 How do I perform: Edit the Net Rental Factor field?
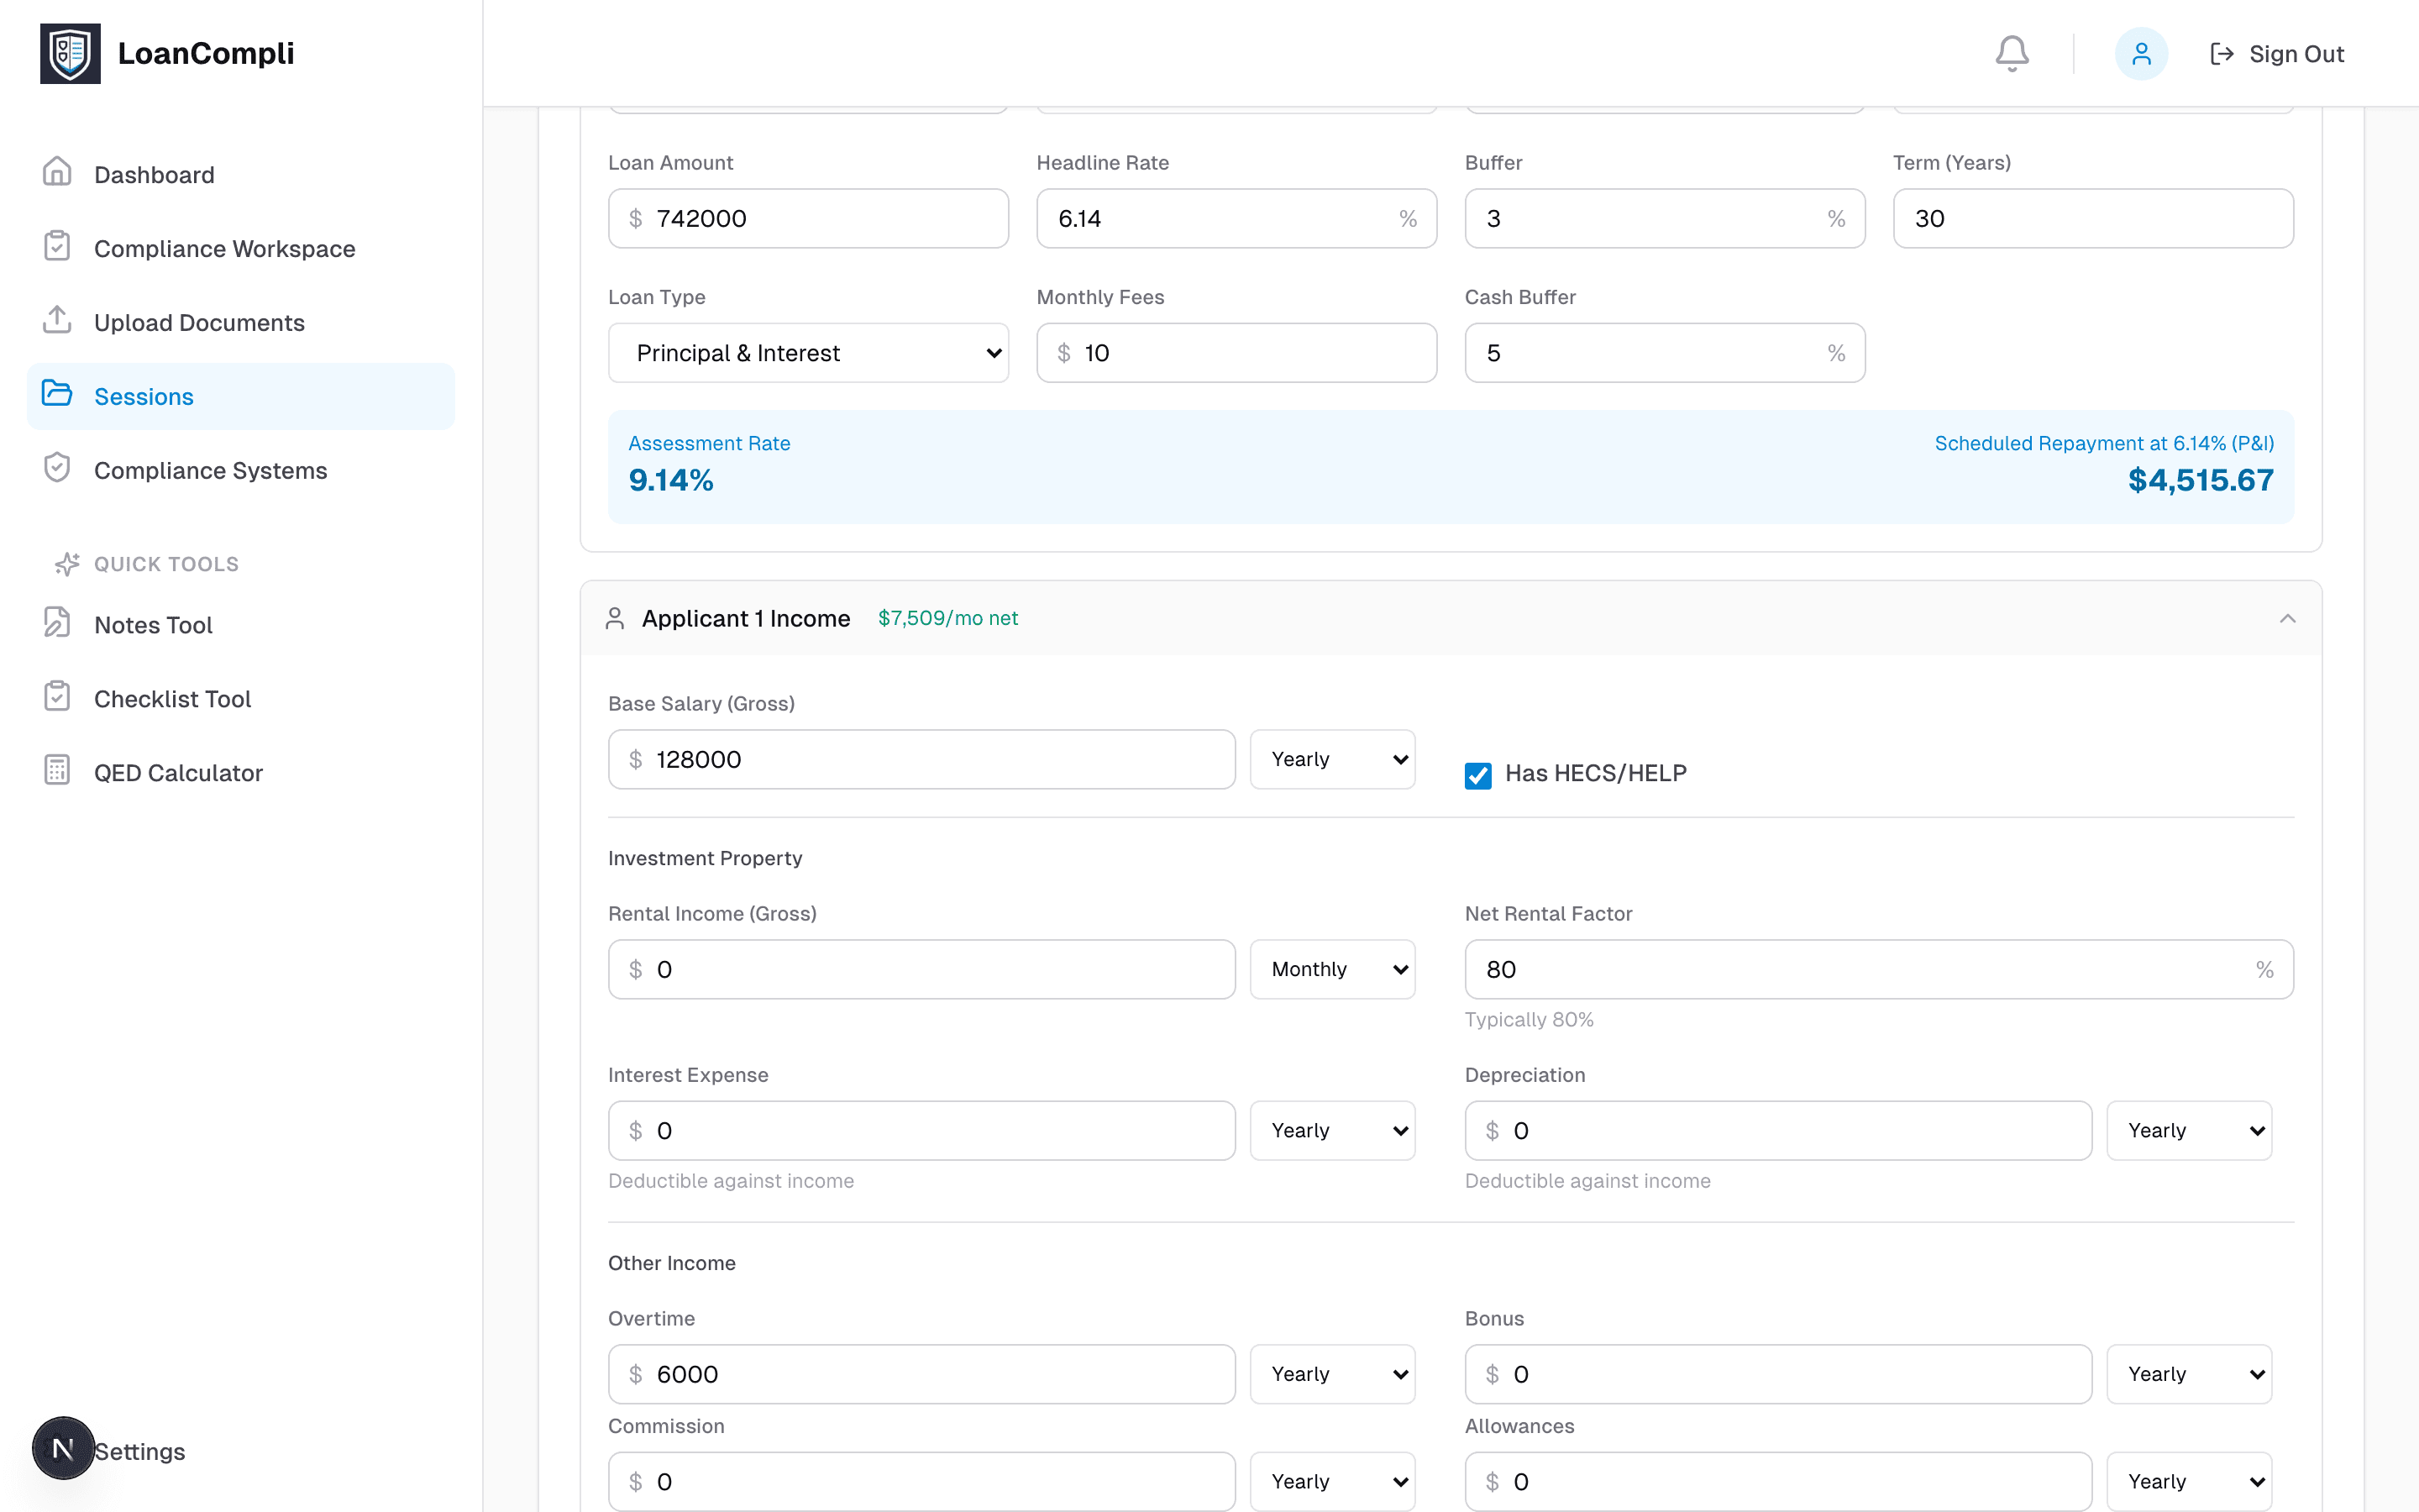[1879, 969]
